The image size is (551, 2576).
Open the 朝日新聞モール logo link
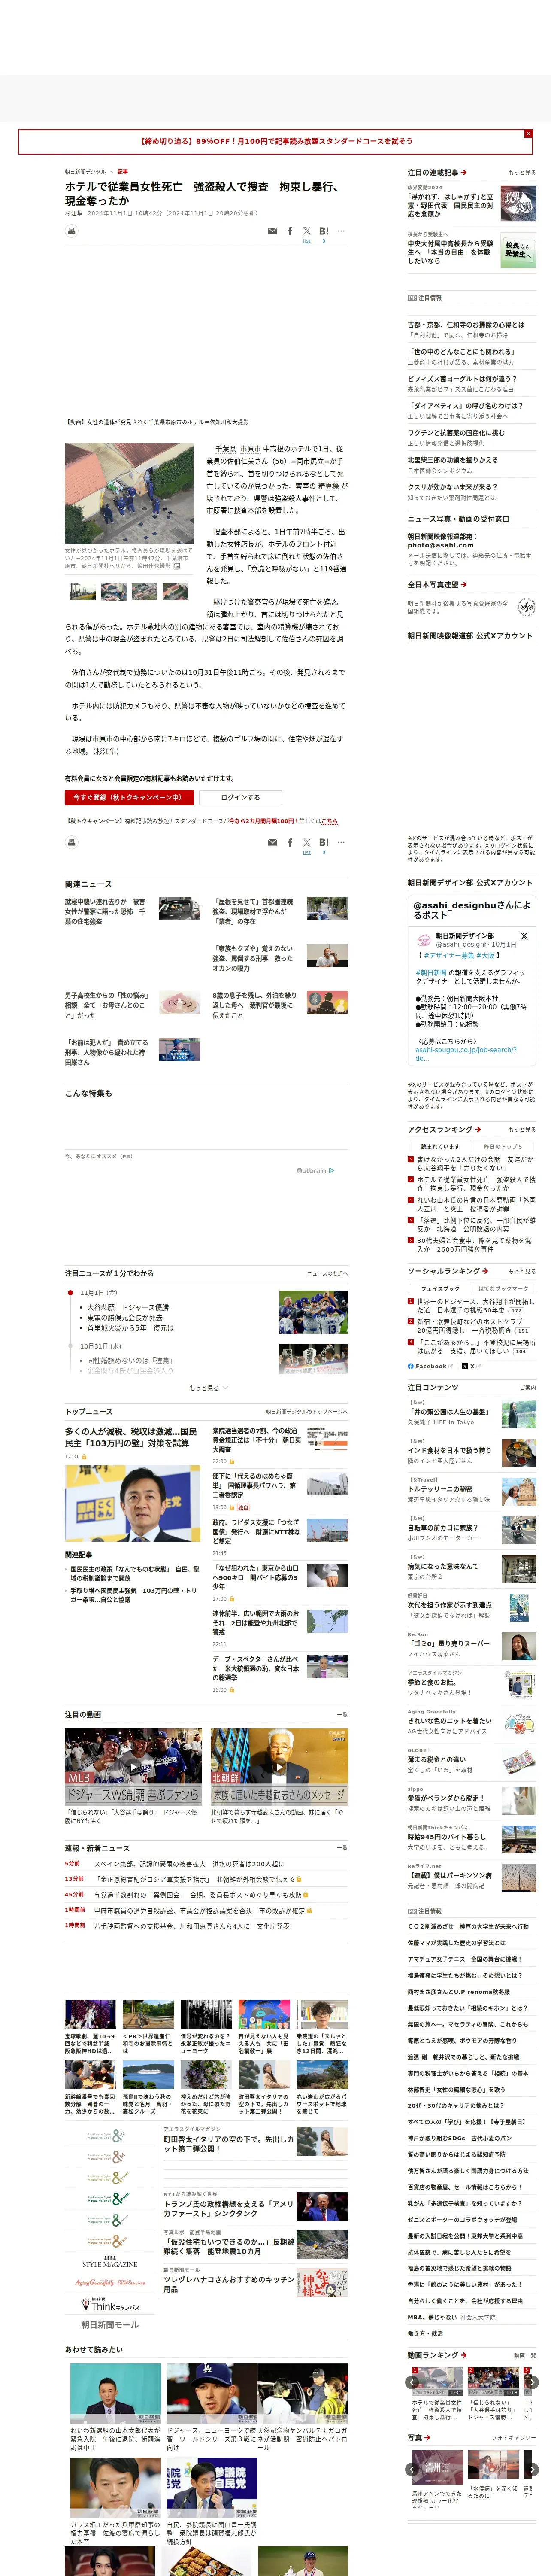(110, 2325)
